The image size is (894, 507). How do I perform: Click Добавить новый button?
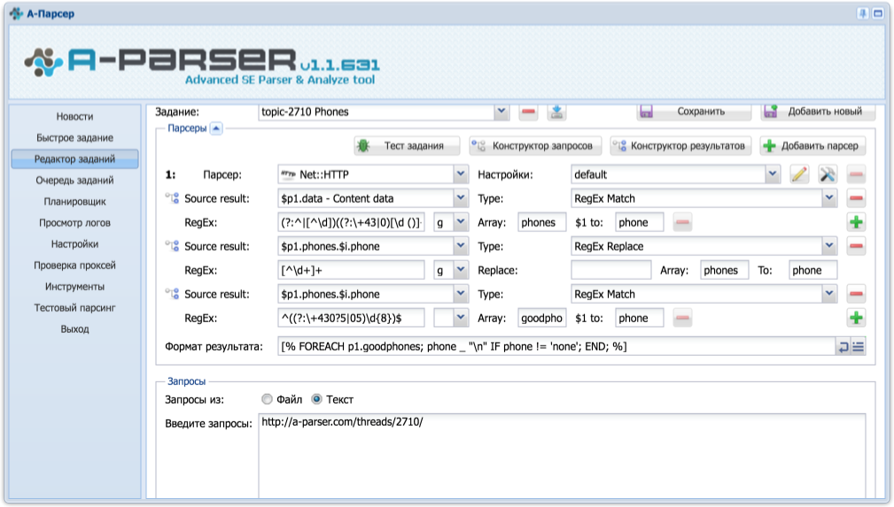[818, 111]
